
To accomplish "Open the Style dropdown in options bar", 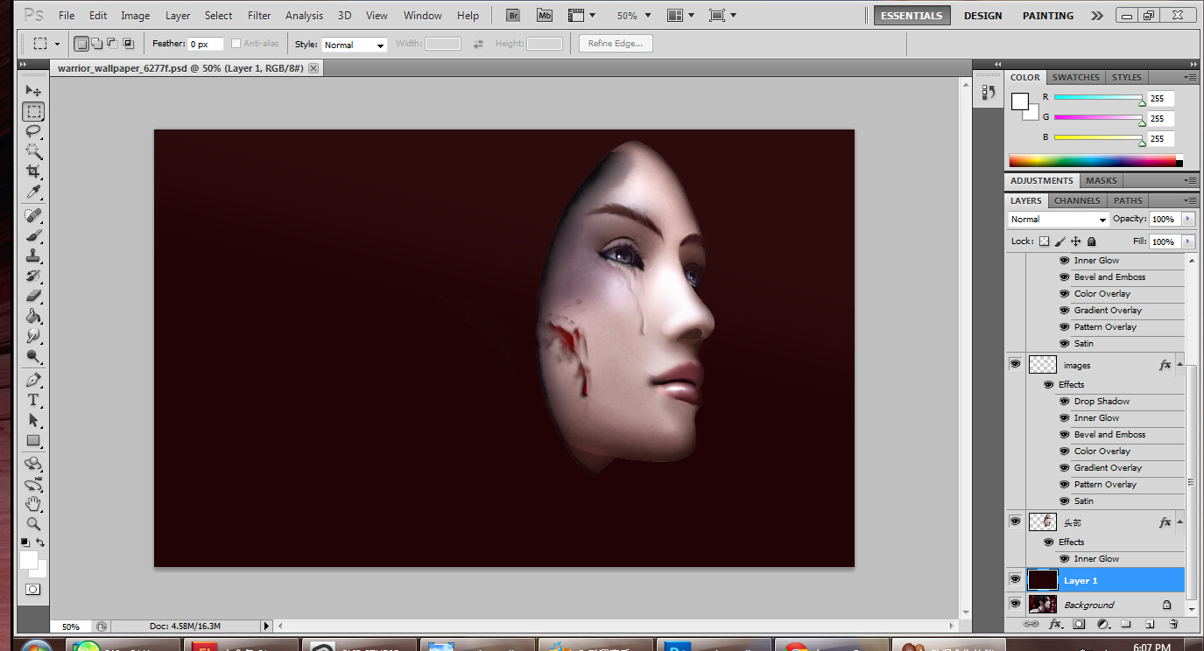I will 355,45.
